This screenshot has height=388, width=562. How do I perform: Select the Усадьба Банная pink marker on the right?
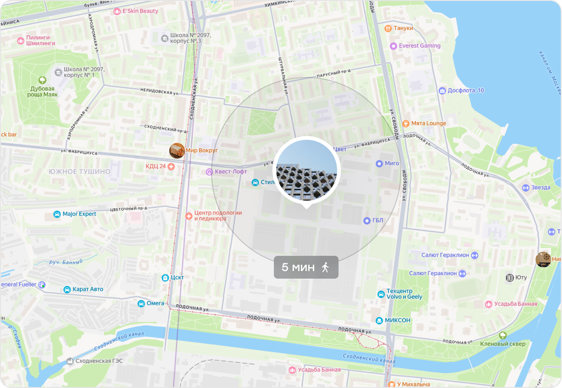[488, 304]
